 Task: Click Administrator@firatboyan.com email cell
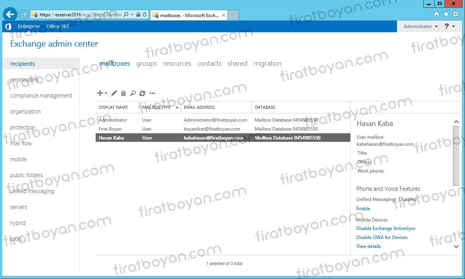coord(215,120)
